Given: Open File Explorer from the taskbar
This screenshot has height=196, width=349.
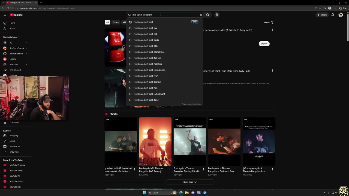Looking at the screenshot, I should 187,193.
